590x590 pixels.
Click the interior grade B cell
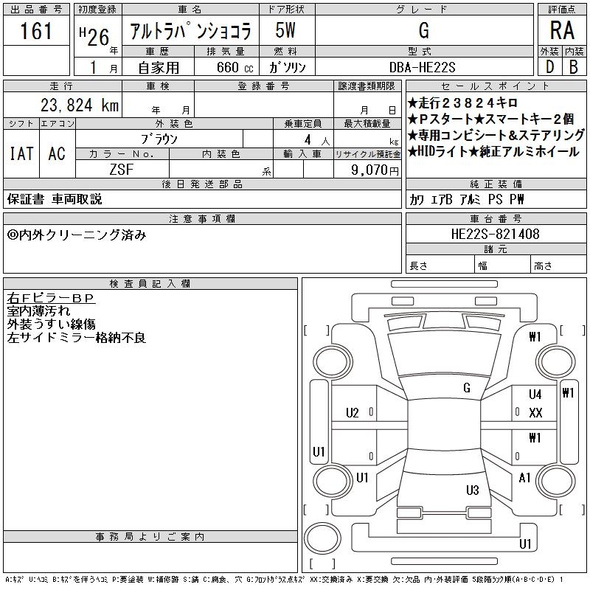coord(573,67)
